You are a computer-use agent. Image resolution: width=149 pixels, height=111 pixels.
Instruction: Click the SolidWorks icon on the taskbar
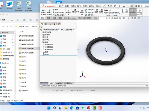pos(89,108)
